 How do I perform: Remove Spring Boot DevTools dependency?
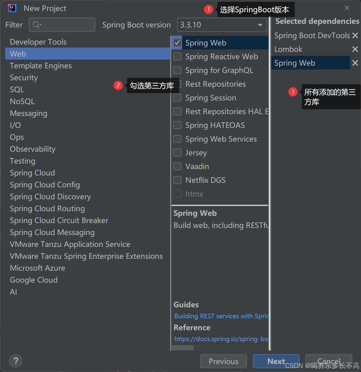tap(355, 36)
